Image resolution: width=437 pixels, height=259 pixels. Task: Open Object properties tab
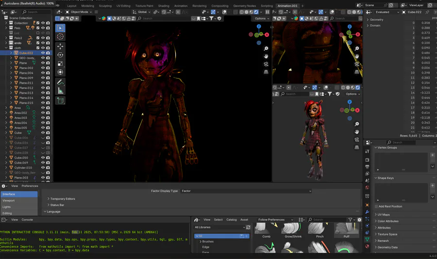368,205
